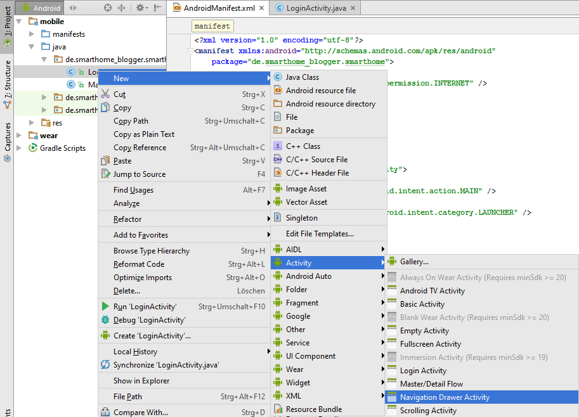Click the hide Project panel icon
The width and height of the screenshot is (579, 417).
pyautogui.click(x=158, y=8)
